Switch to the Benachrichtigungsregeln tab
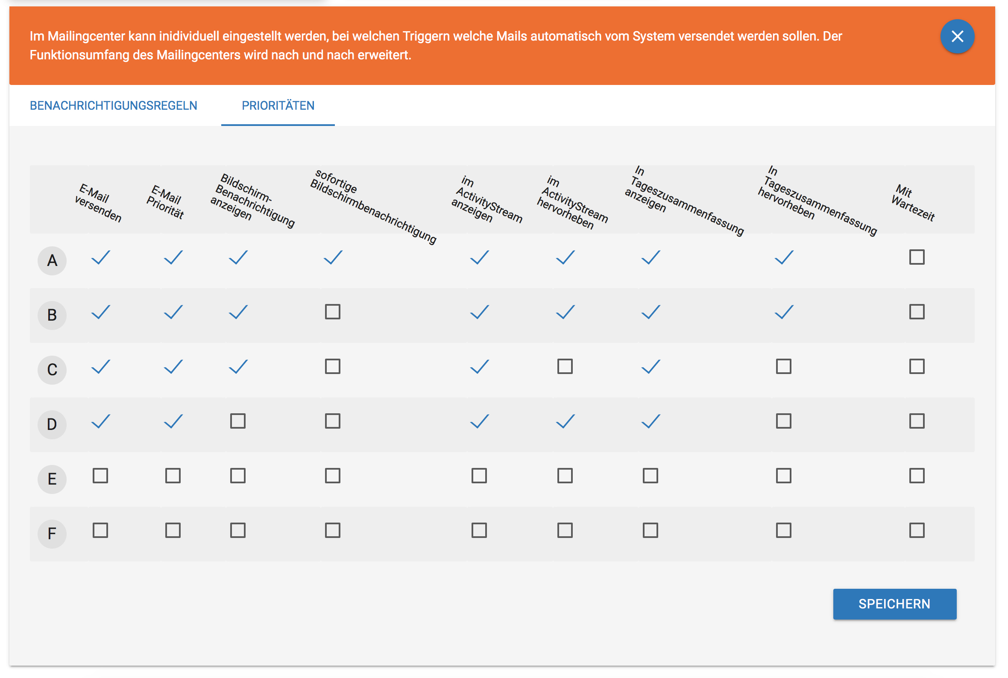1008x678 pixels. click(x=113, y=105)
